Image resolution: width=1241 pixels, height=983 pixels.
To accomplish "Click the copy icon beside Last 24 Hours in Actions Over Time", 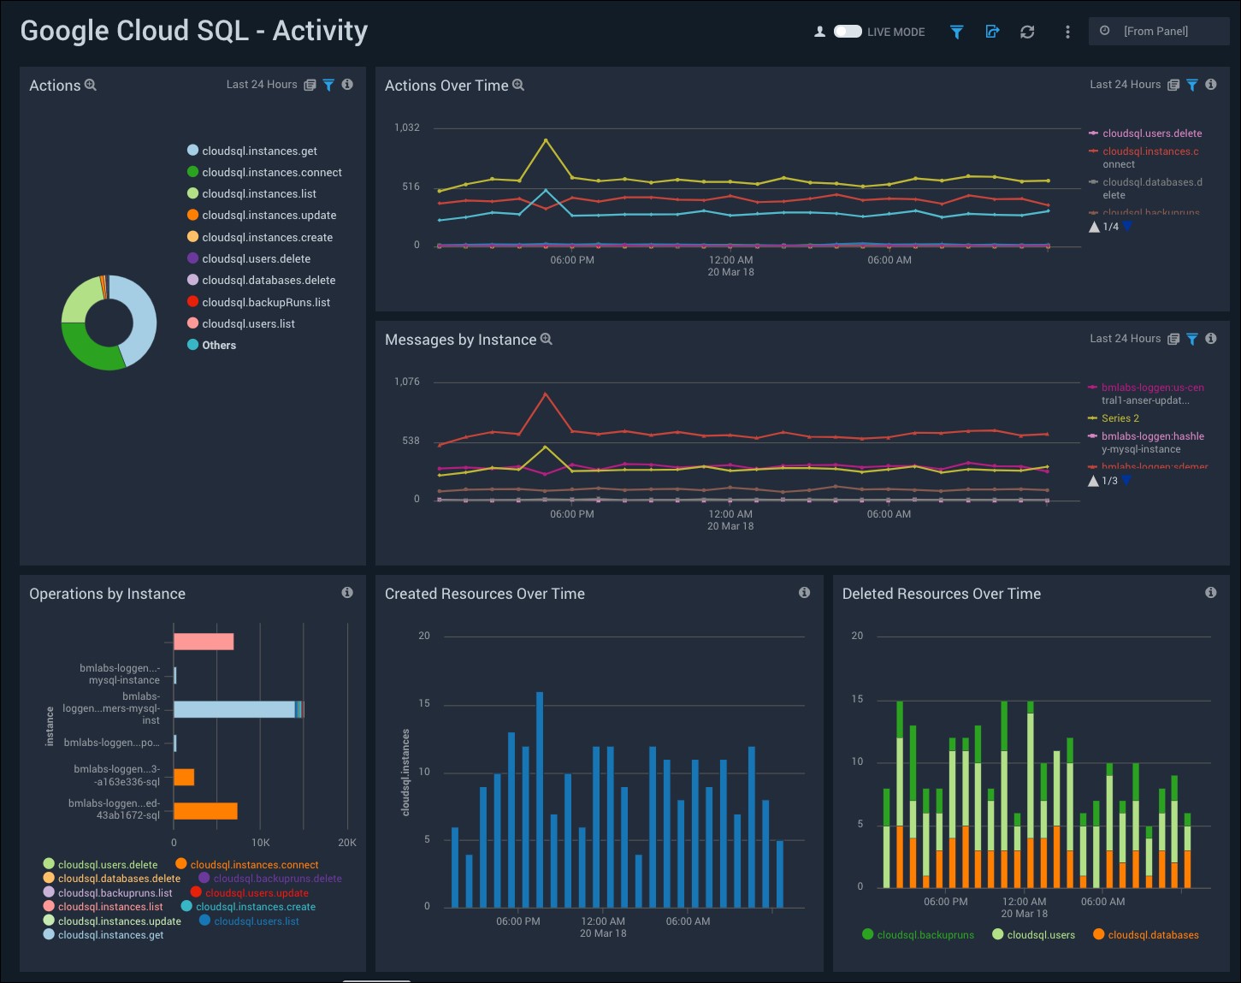I will (1173, 85).
